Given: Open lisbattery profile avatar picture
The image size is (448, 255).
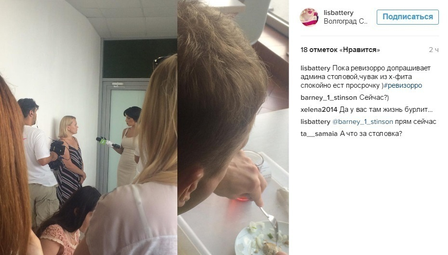Looking at the screenshot, I should click(x=309, y=17).
